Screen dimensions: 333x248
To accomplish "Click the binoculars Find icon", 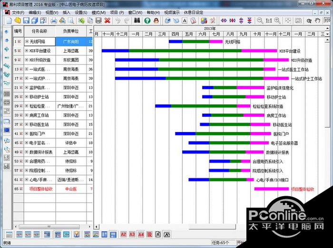I will [137, 20].
